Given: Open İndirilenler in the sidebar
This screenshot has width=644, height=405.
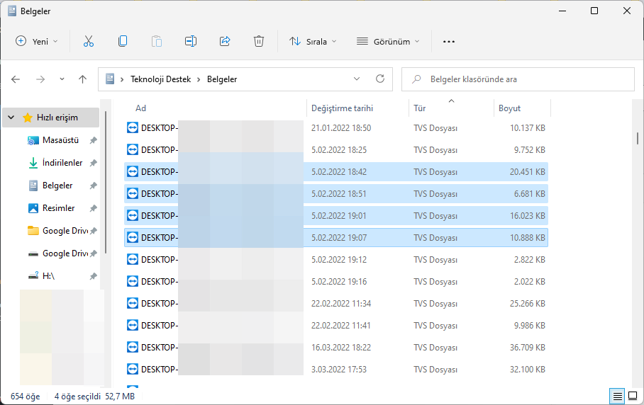Looking at the screenshot, I should (x=62, y=163).
